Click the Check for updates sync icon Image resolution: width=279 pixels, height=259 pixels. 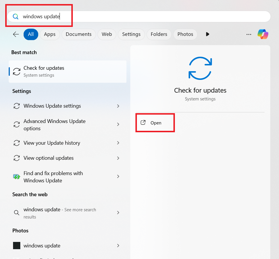(x=17, y=71)
